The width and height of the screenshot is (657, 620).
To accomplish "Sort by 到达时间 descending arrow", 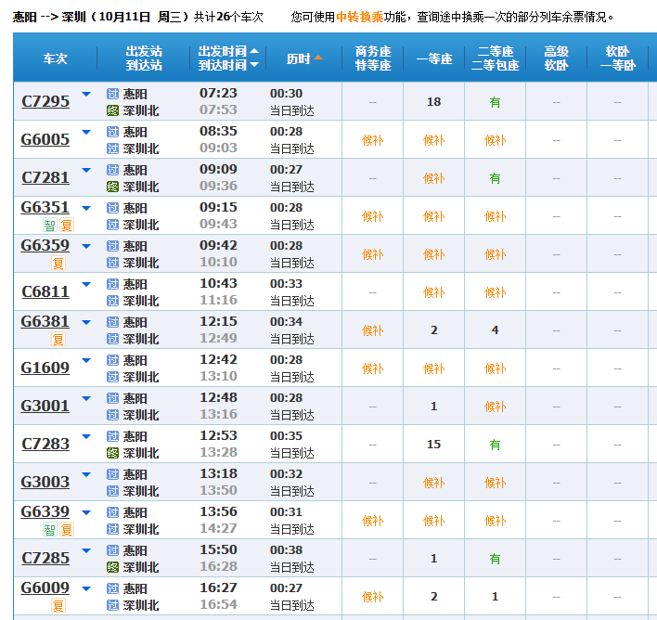I will 254,65.
